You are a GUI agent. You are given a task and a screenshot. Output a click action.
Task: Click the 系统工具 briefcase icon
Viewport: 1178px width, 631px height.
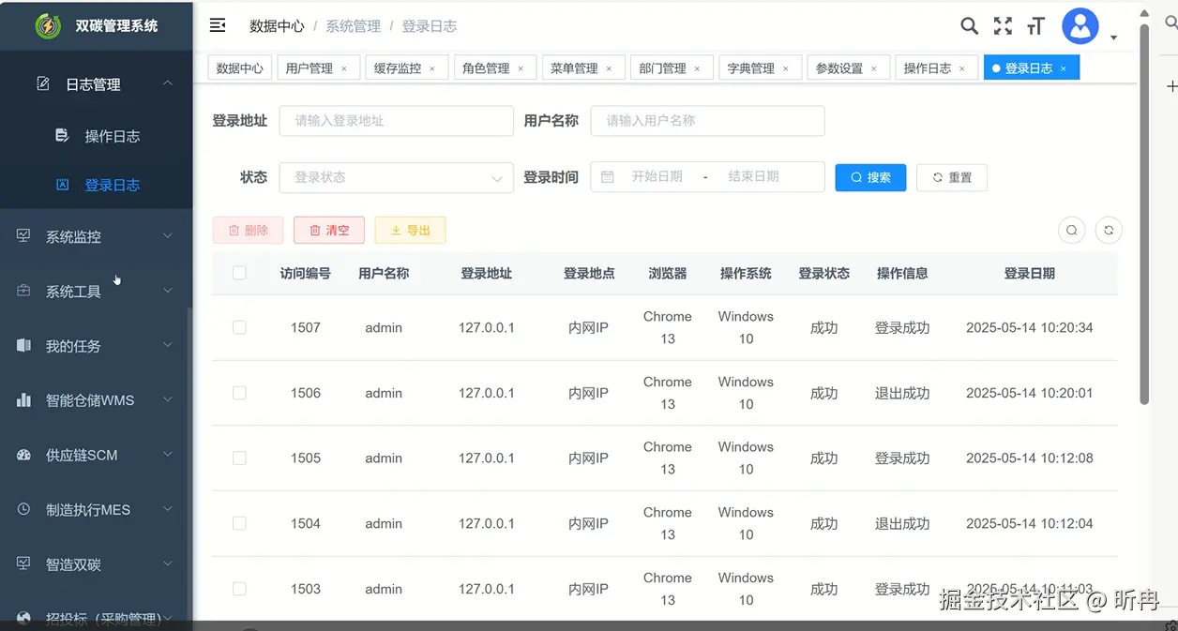tap(23, 291)
